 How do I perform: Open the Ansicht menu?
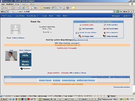click(x=18, y=4)
